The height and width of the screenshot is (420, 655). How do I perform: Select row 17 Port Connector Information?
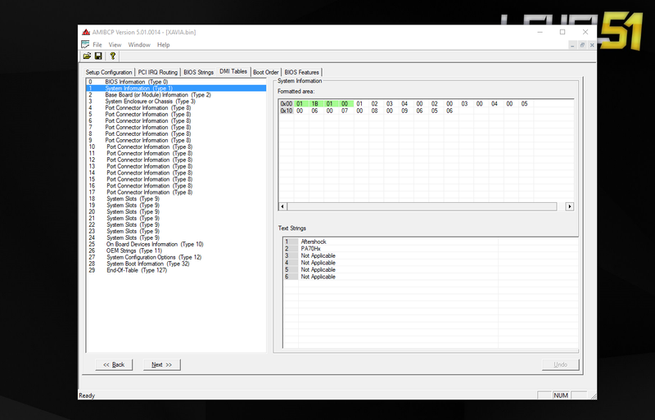point(176,192)
